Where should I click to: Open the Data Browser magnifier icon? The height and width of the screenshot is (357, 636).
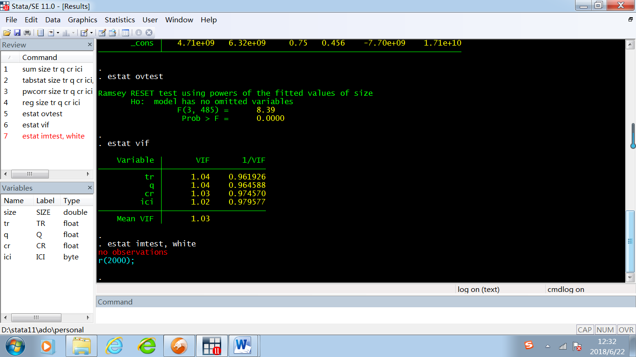click(112, 33)
